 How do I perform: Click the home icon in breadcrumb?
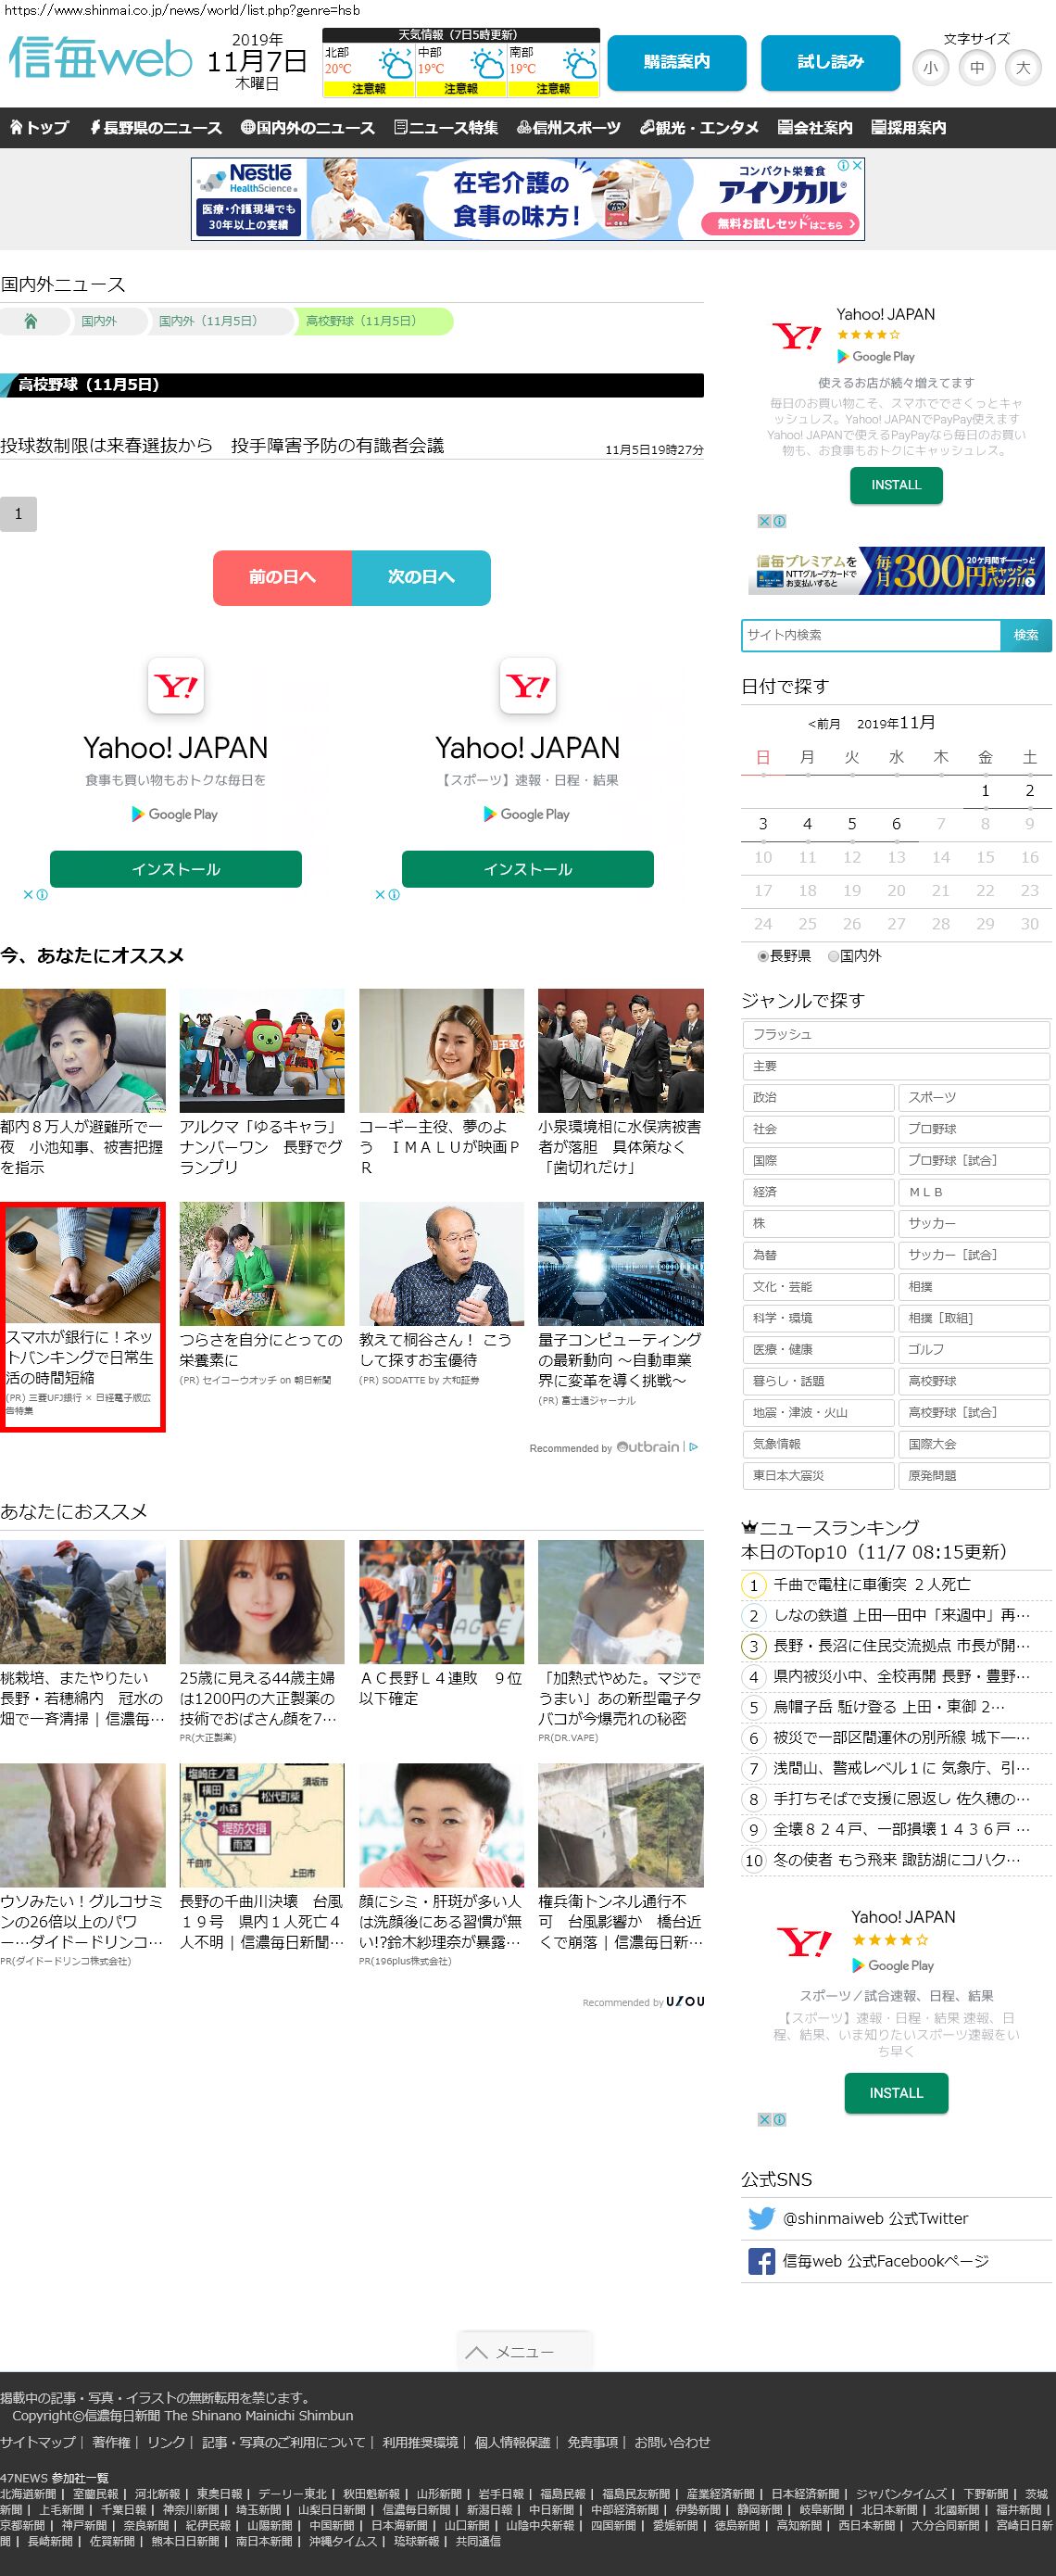(31, 321)
